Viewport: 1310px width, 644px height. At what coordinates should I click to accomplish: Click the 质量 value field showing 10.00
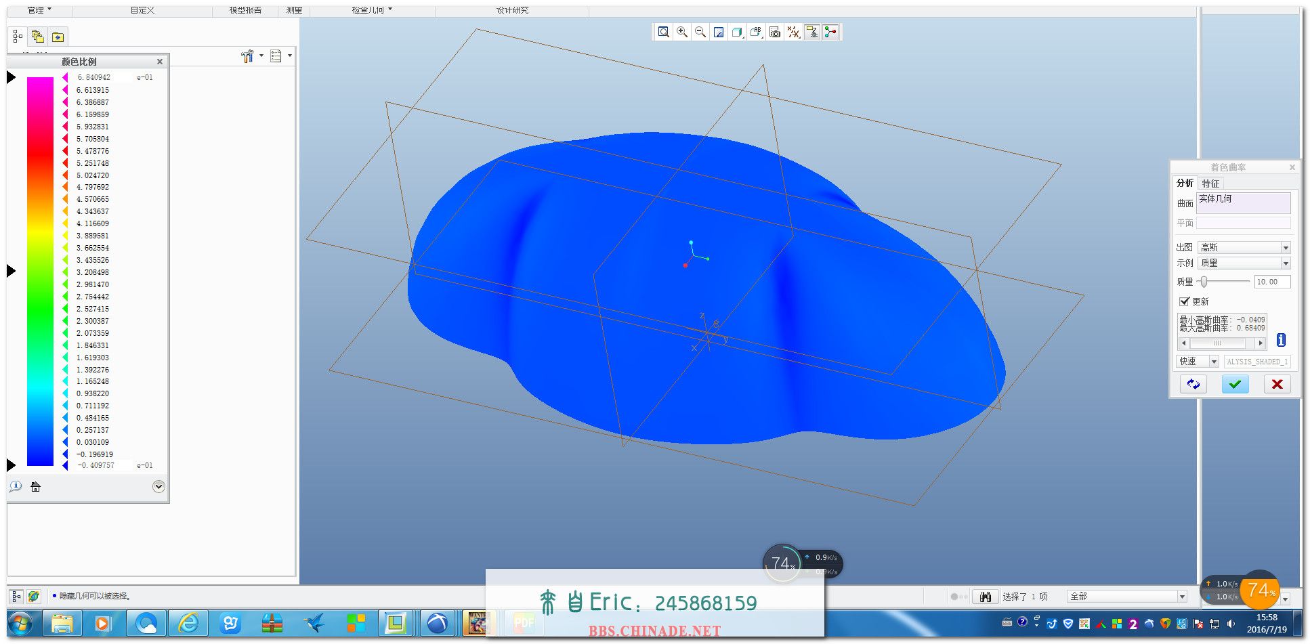click(1272, 282)
